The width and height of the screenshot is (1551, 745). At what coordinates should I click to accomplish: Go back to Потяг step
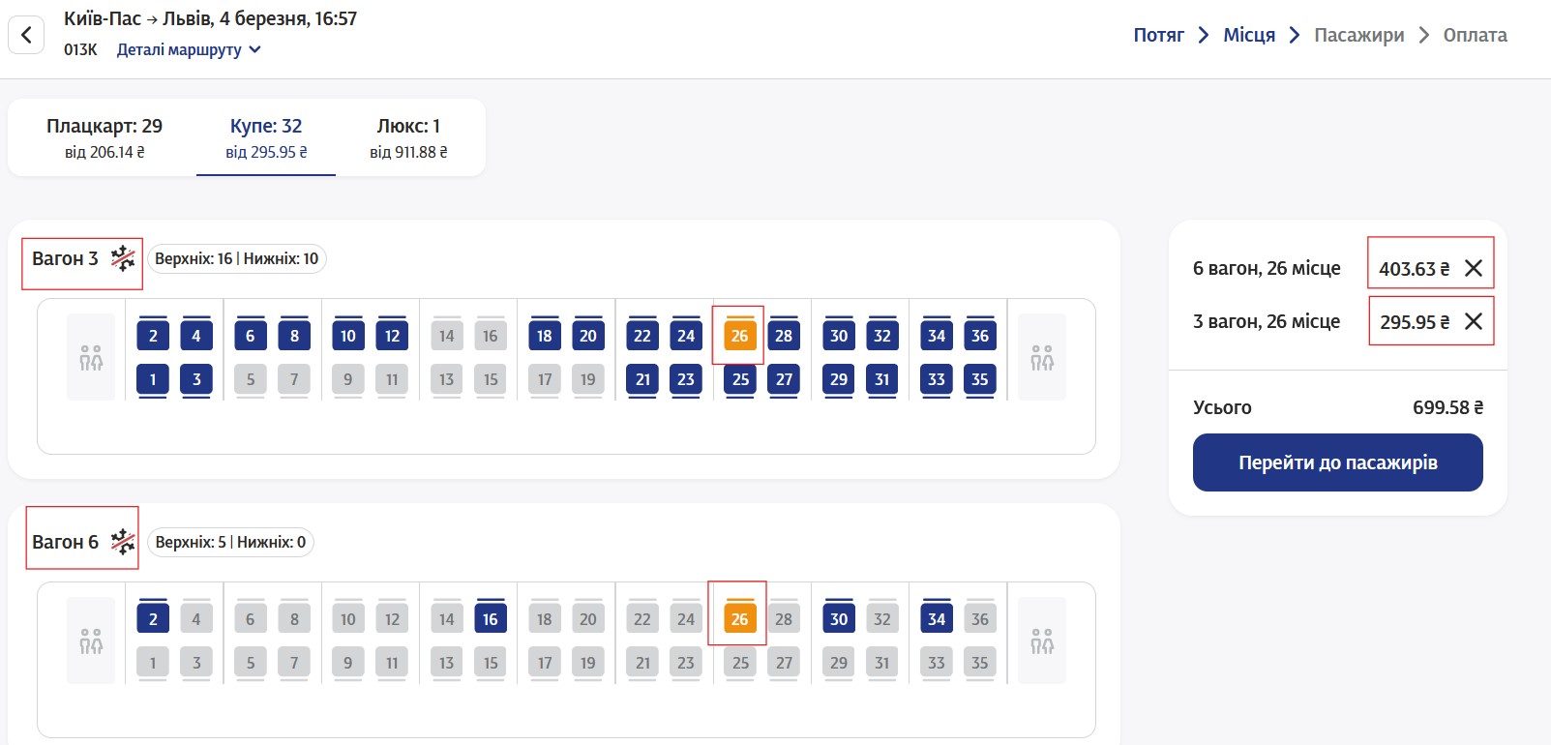[1158, 35]
